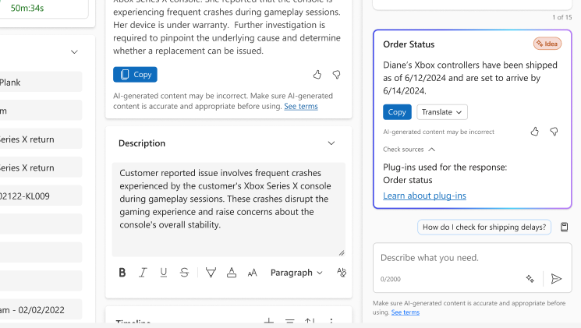
Task: Thumbs down the case summary
Action: (337, 75)
